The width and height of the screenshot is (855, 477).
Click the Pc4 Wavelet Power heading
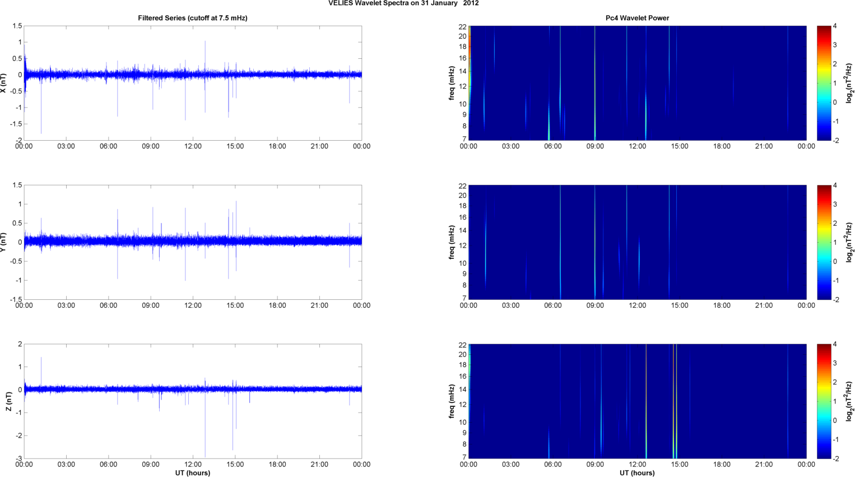click(637, 18)
